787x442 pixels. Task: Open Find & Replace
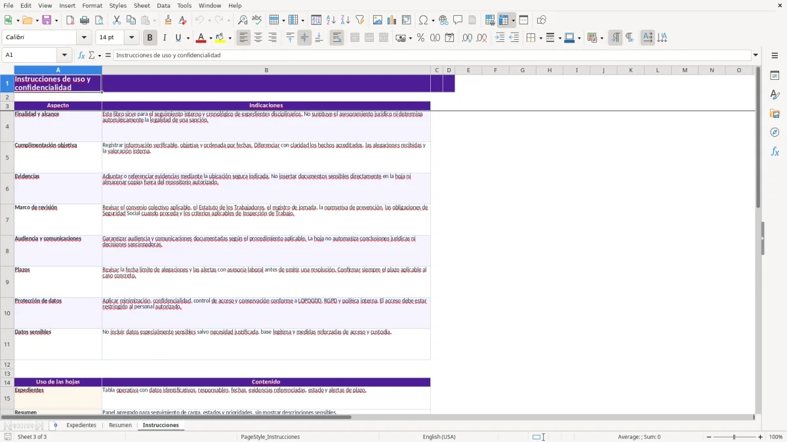pos(243,20)
